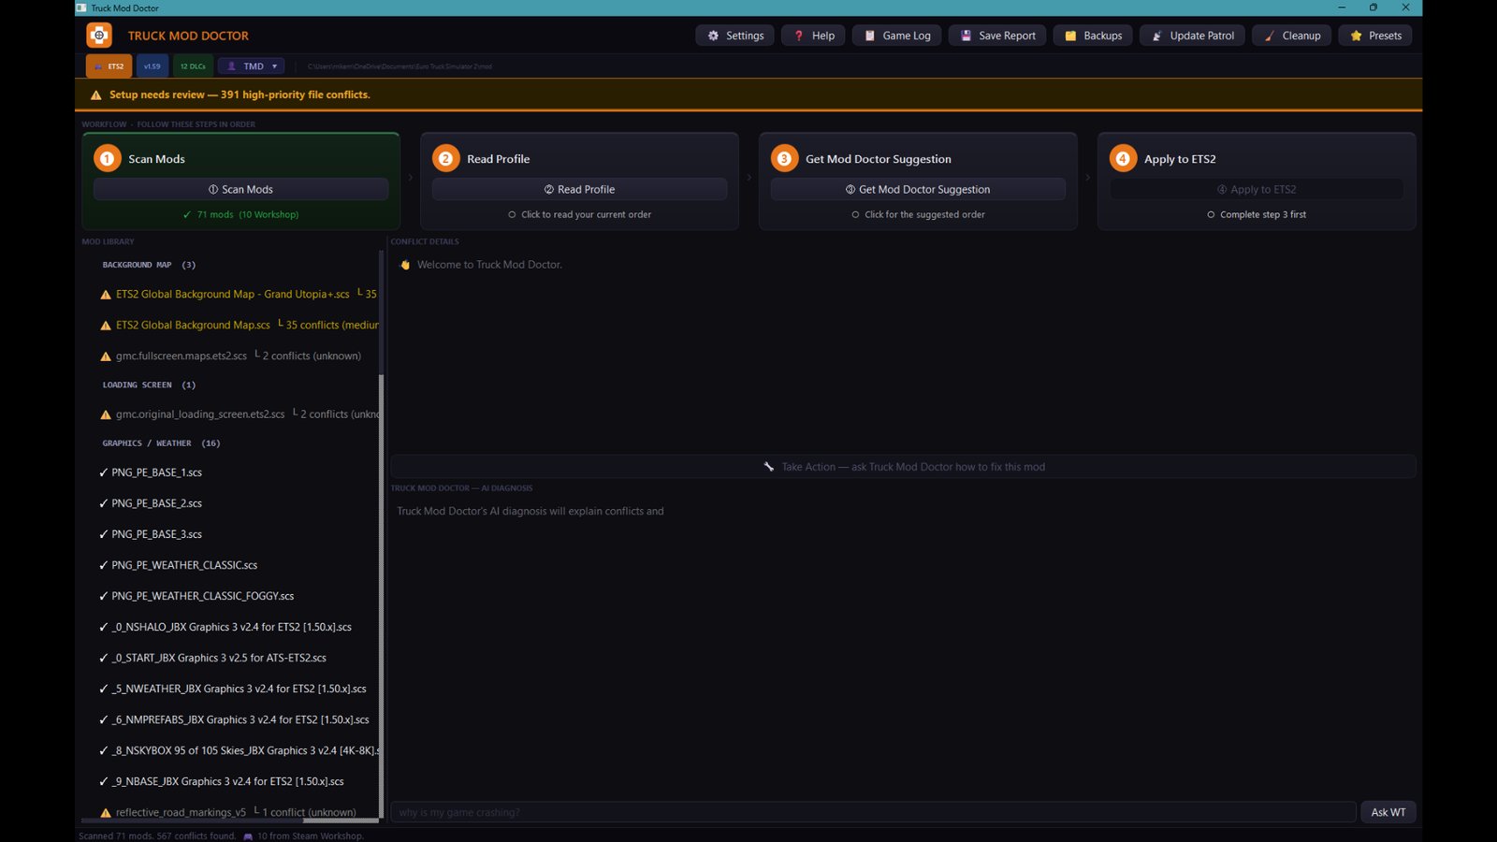Click checkmark beside PNG_PE_BASE_1.scs
1497x842 pixels.
click(x=103, y=472)
